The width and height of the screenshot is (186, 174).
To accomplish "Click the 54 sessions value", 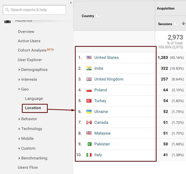I will click(166, 101).
